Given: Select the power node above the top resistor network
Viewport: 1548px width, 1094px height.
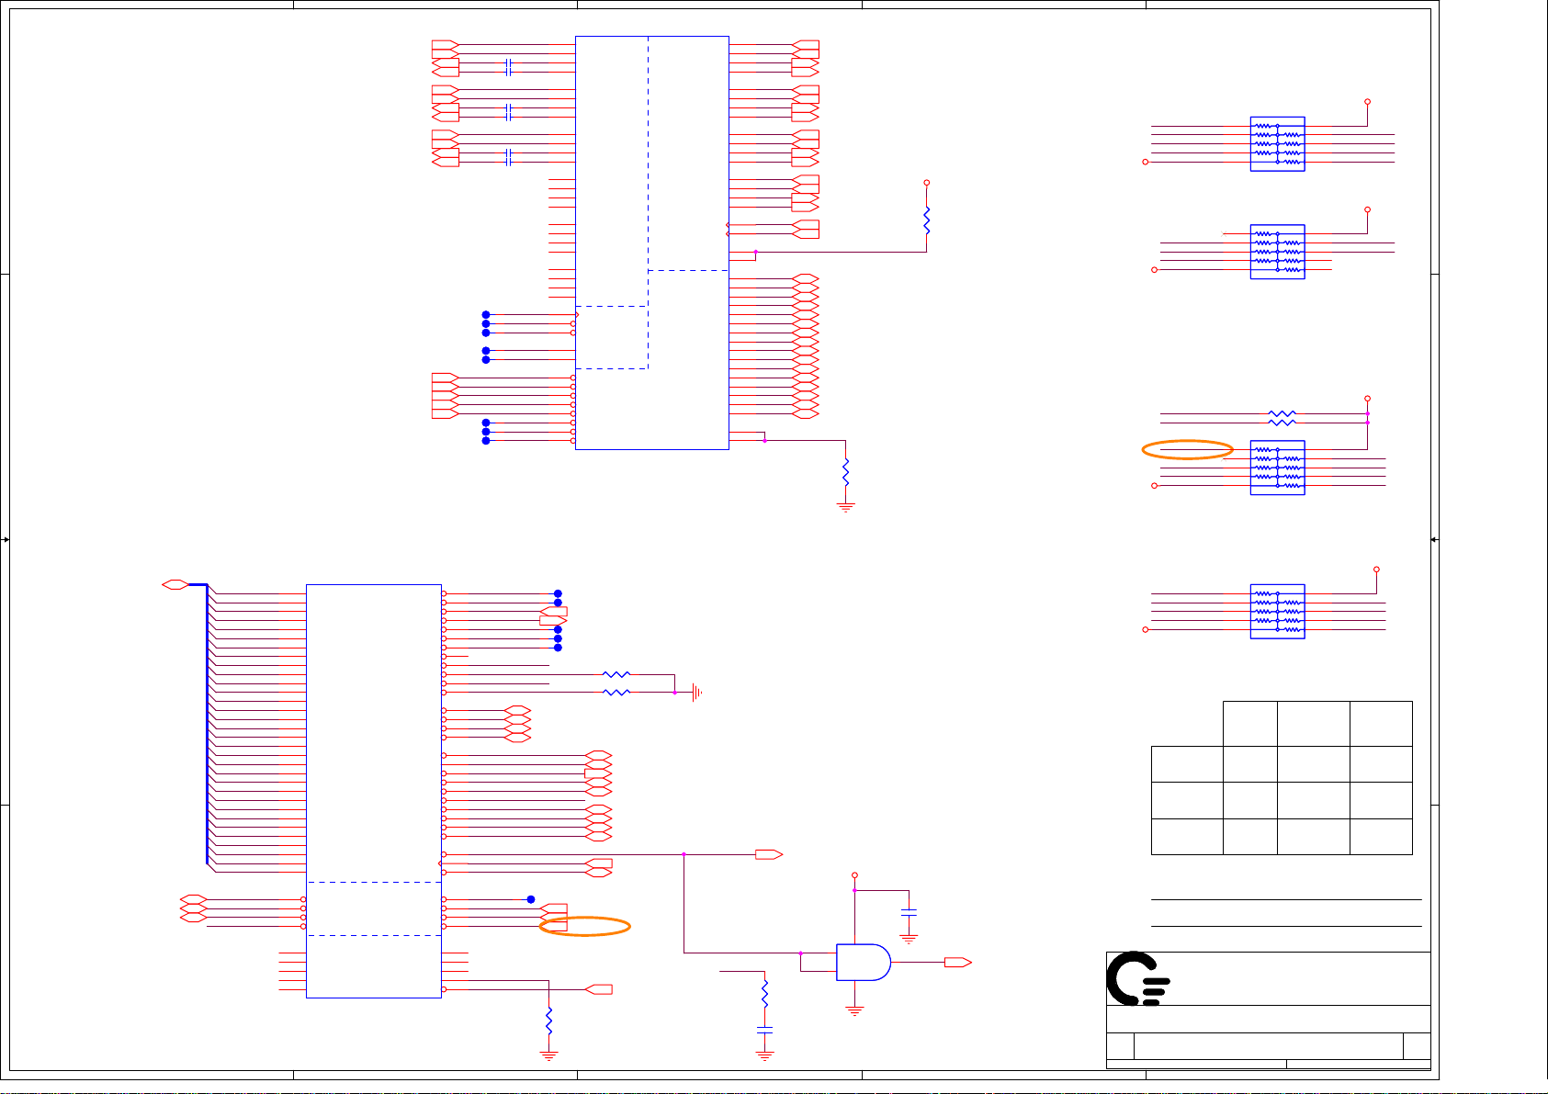Looking at the screenshot, I should (x=1367, y=102).
